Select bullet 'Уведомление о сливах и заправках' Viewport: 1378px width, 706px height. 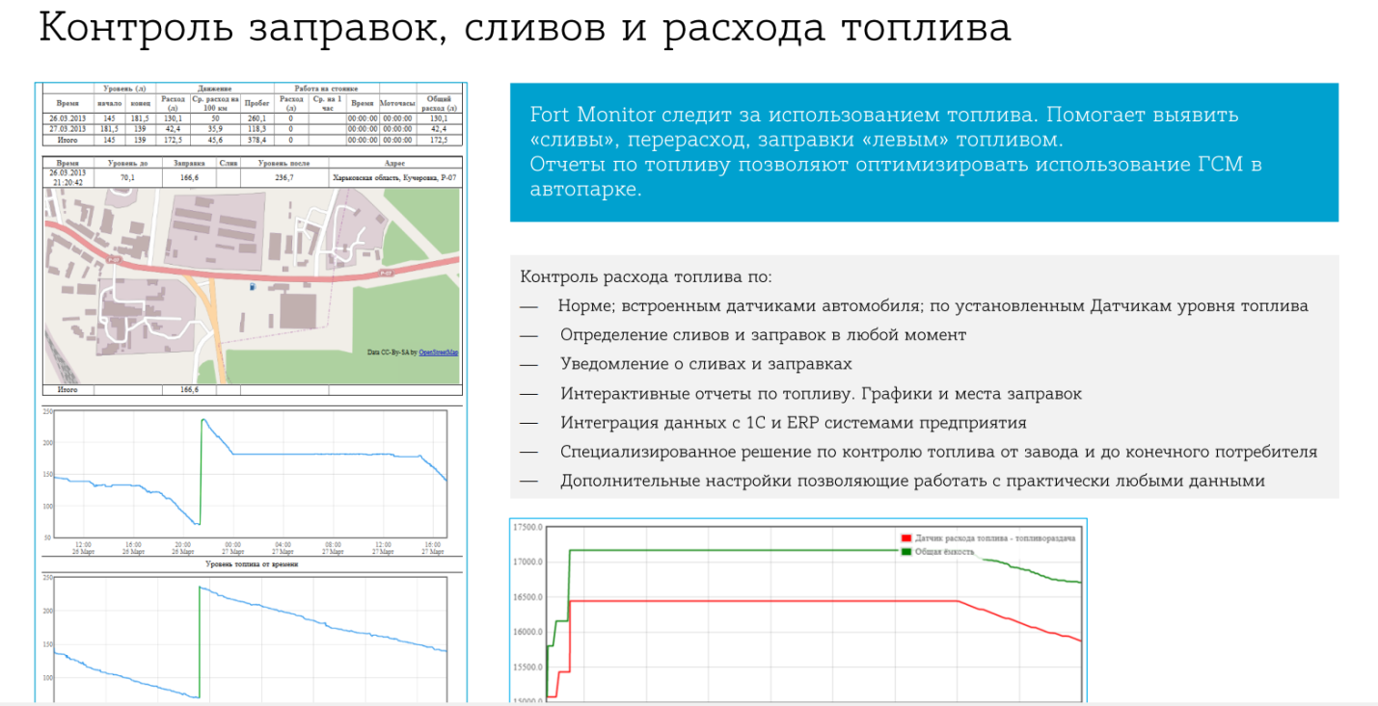(706, 364)
